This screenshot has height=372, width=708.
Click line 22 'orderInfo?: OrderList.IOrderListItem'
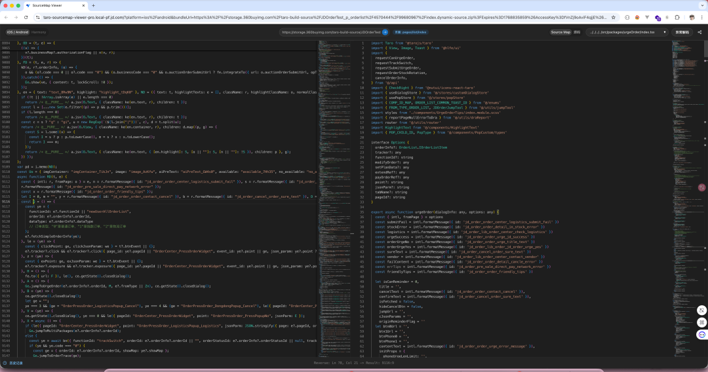[411, 147]
